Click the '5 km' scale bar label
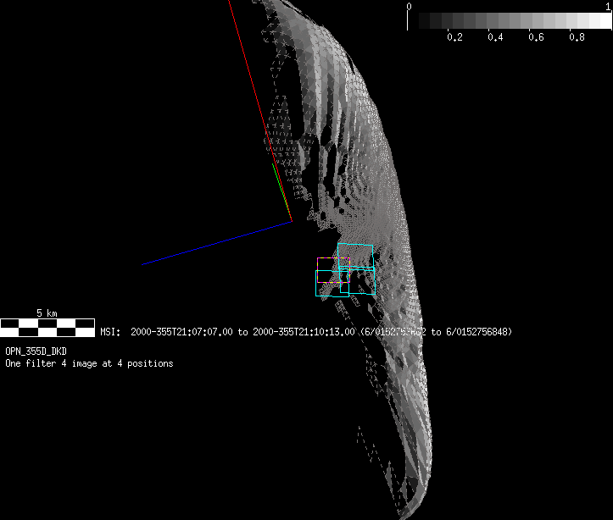 47,313
